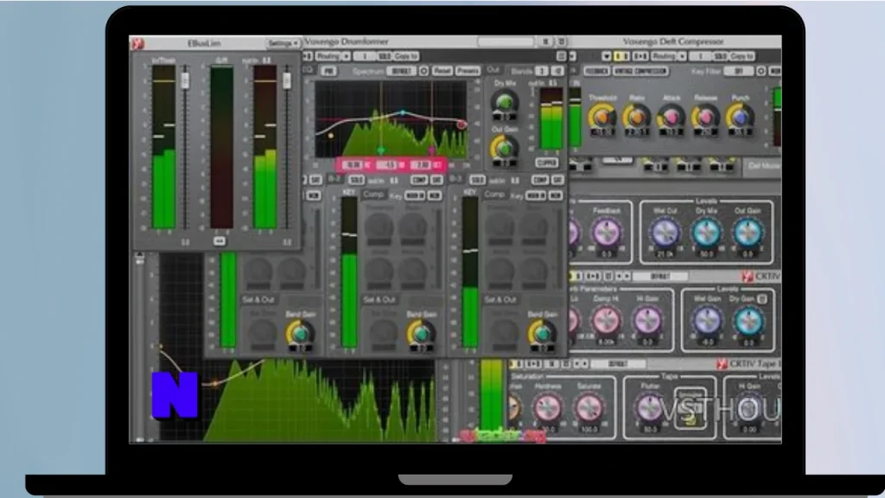This screenshot has width=885, height=498.
Task: Open the Sat & Out tab in band B-2
Action: pos(379,299)
